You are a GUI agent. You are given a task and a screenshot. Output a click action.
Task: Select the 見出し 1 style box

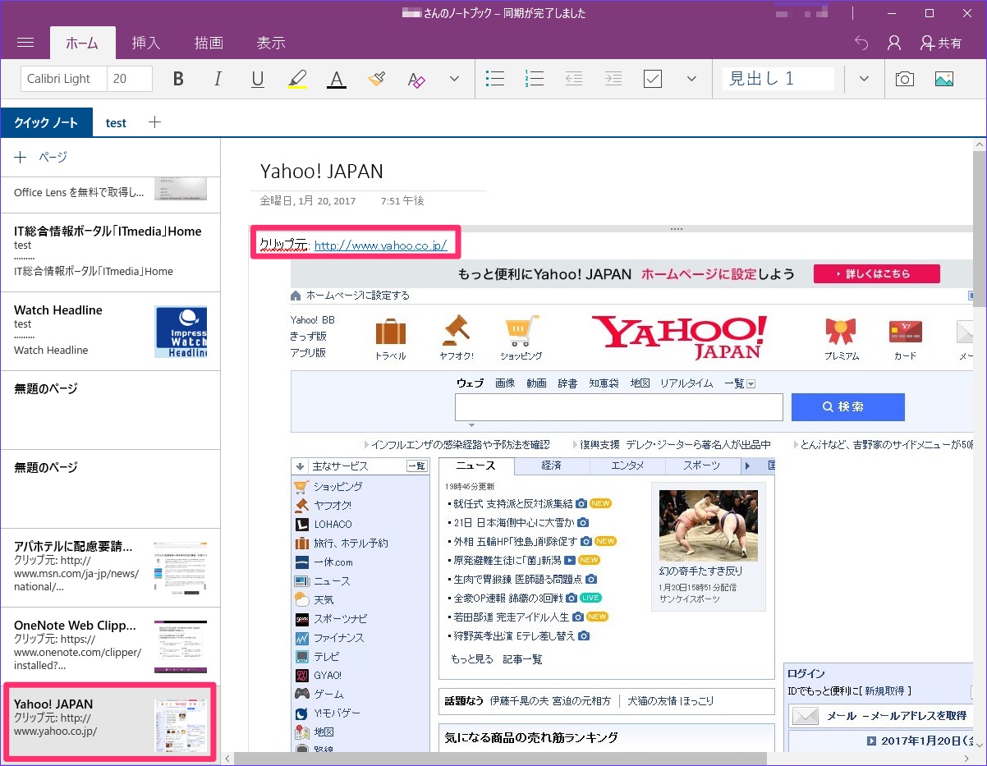pos(778,79)
